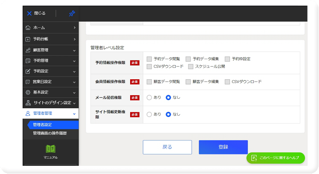The image size is (319, 174).
Task: Click the サイトのデザイン設定 layout icon
Action: coord(28,103)
